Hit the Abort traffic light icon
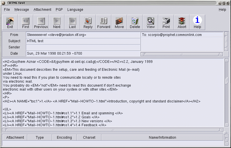The image size is (231, 148). (182, 22)
